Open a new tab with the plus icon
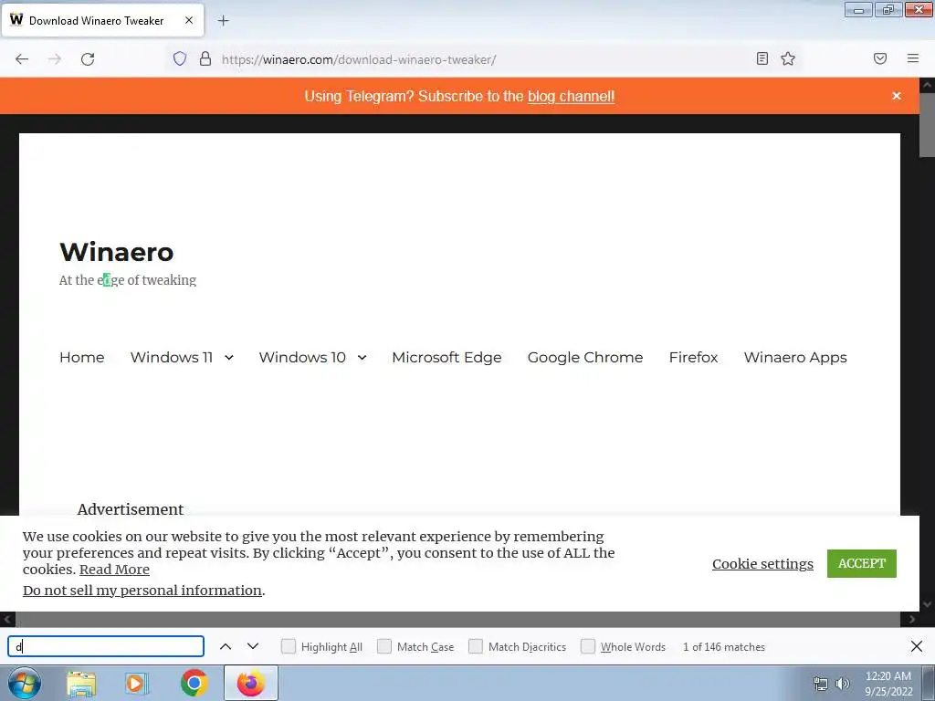This screenshot has height=701, width=935. pyautogui.click(x=223, y=21)
